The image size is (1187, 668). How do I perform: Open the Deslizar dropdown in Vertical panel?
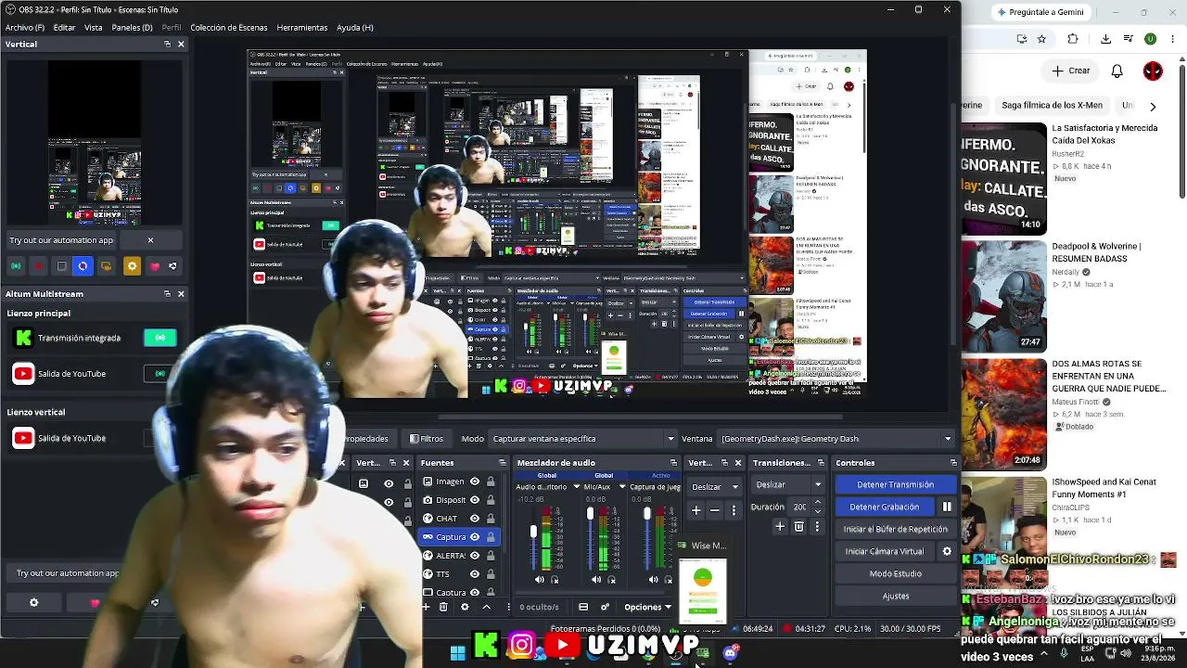click(715, 487)
